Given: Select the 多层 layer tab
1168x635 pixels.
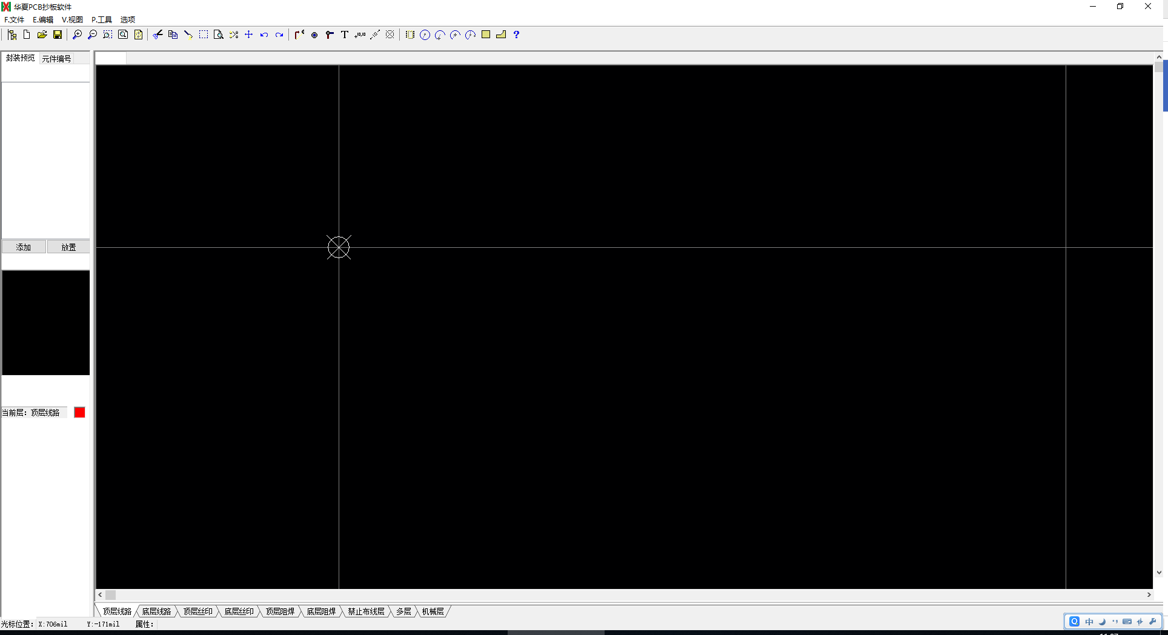Looking at the screenshot, I should [x=404, y=611].
